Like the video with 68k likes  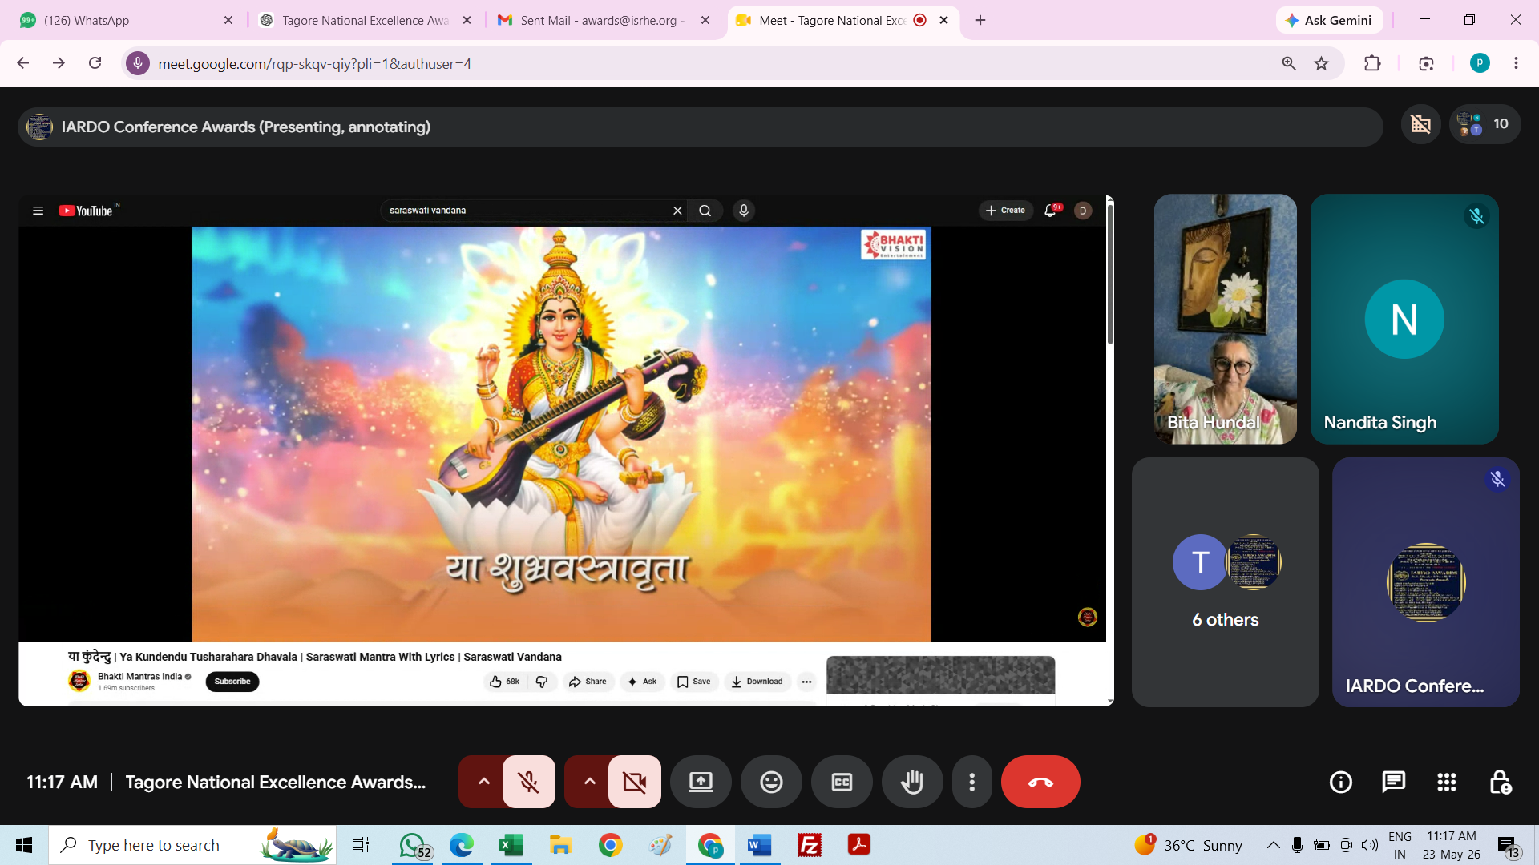504,682
